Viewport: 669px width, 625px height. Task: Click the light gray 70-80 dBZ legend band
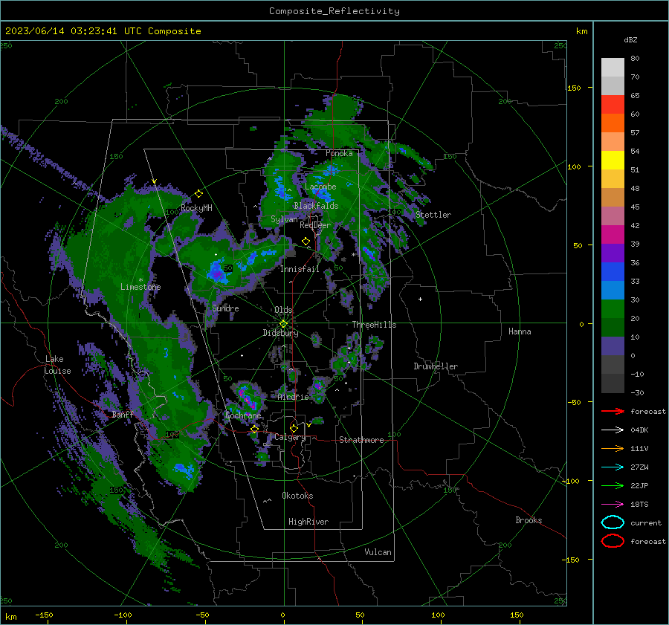point(613,68)
